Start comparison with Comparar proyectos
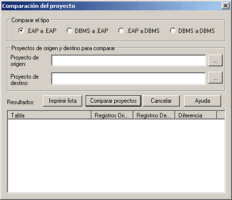The width and height of the screenshot is (232, 200). [113, 101]
